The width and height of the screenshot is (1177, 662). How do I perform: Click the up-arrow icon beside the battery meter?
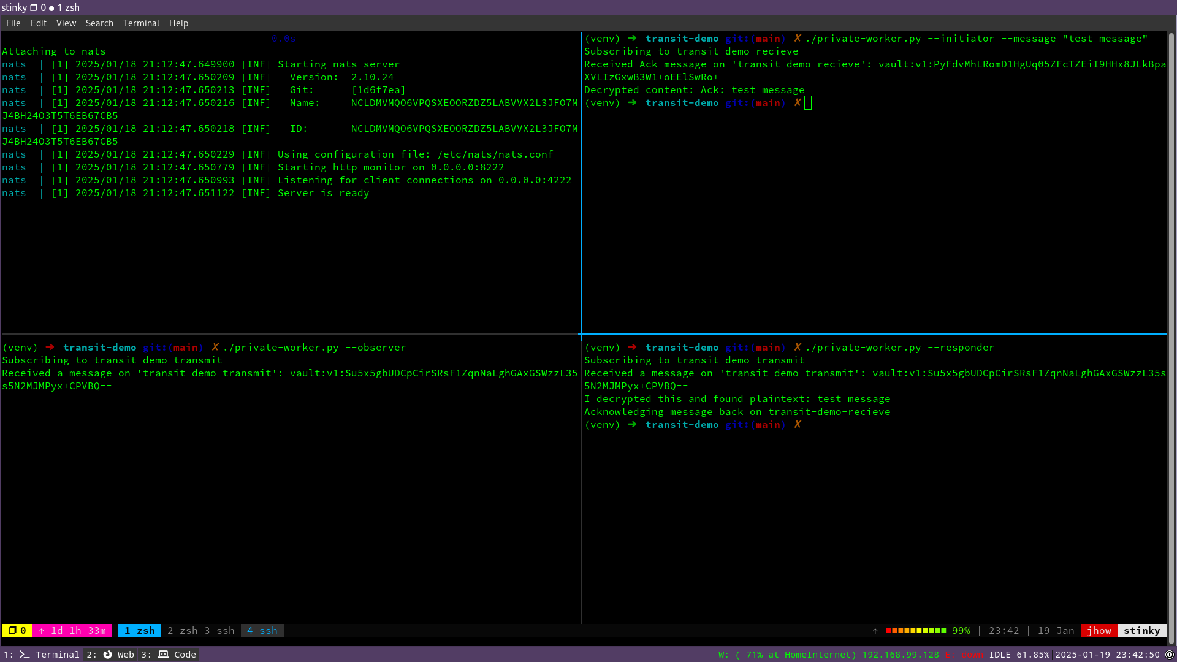[875, 630]
